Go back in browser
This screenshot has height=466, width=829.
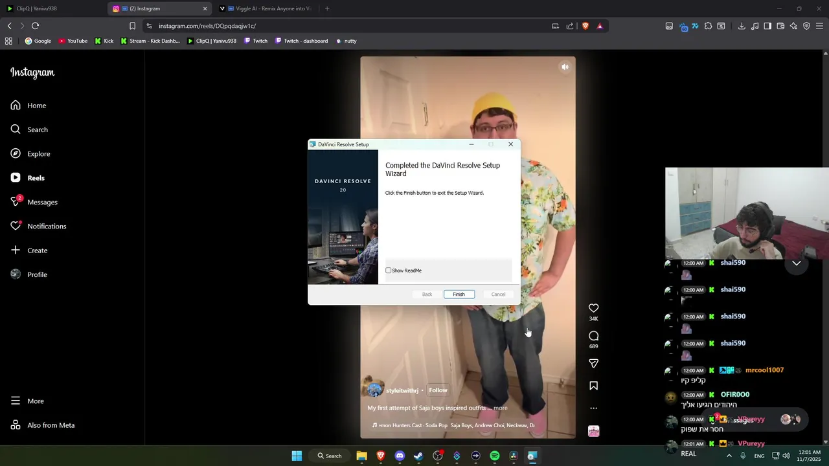coord(10,26)
